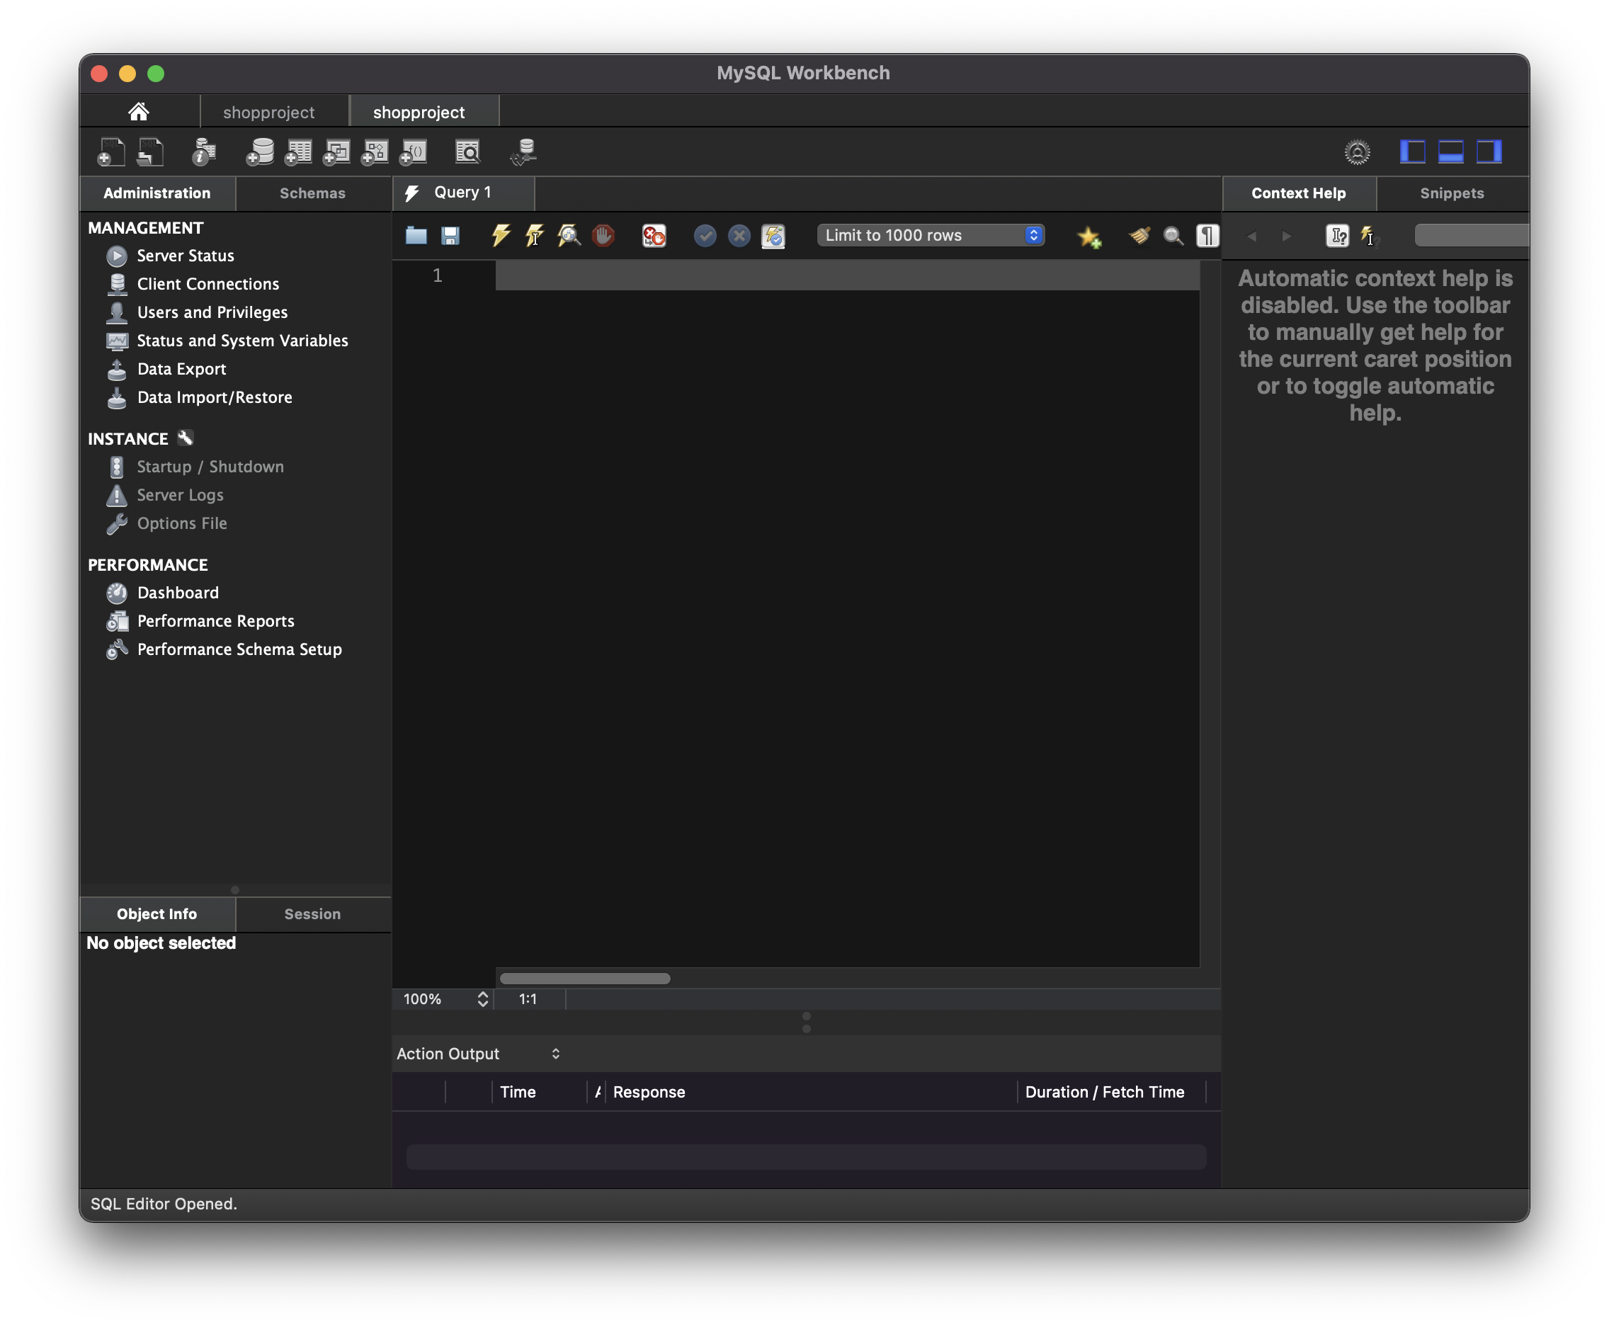Open SQL script file folder icon
1609x1327 pixels.
(416, 235)
